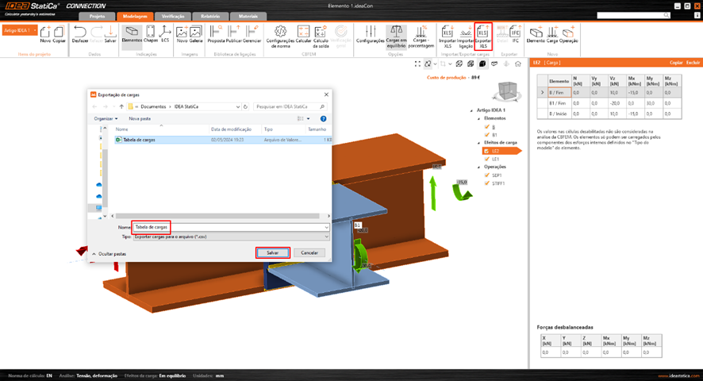The height and width of the screenshot is (381, 703).
Task: Uncheck the SEP1 operation checkbox
Action: pyautogui.click(x=487, y=175)
